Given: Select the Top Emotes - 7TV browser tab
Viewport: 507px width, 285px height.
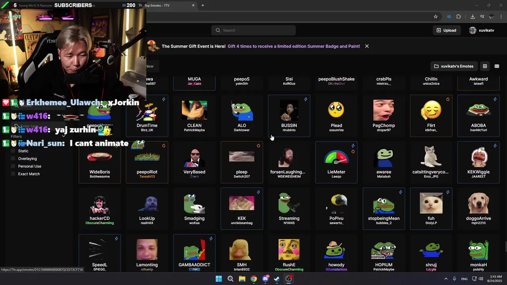Looking at the screenshot, I should pyautogui.click(x=166, y=6).
